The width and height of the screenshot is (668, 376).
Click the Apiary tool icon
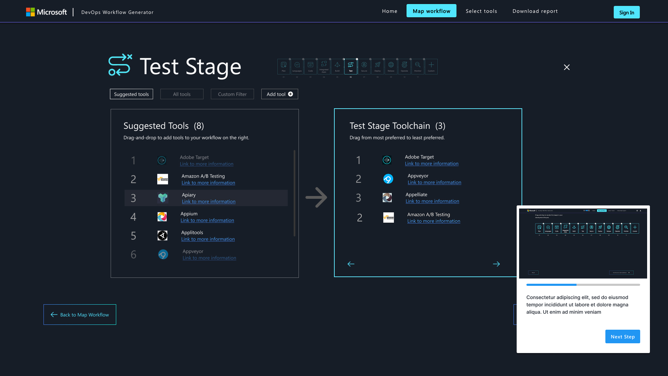[162, 198]
